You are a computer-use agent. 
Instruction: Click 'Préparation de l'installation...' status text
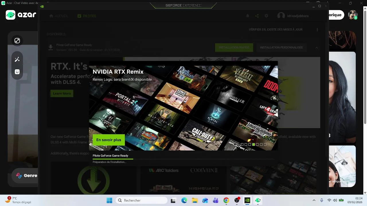(110, 162)
